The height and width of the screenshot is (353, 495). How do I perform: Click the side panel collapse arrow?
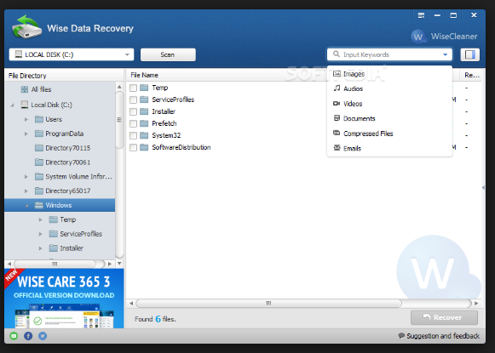click(483, 187)
